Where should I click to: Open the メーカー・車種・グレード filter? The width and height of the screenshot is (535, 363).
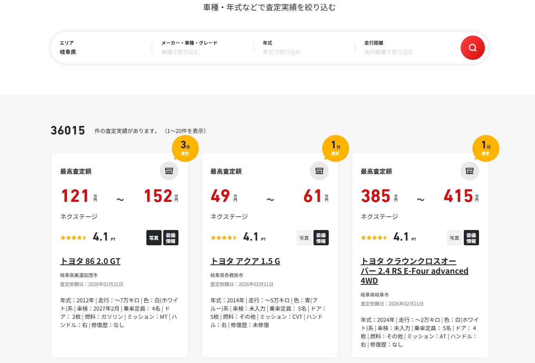[203, 48]
